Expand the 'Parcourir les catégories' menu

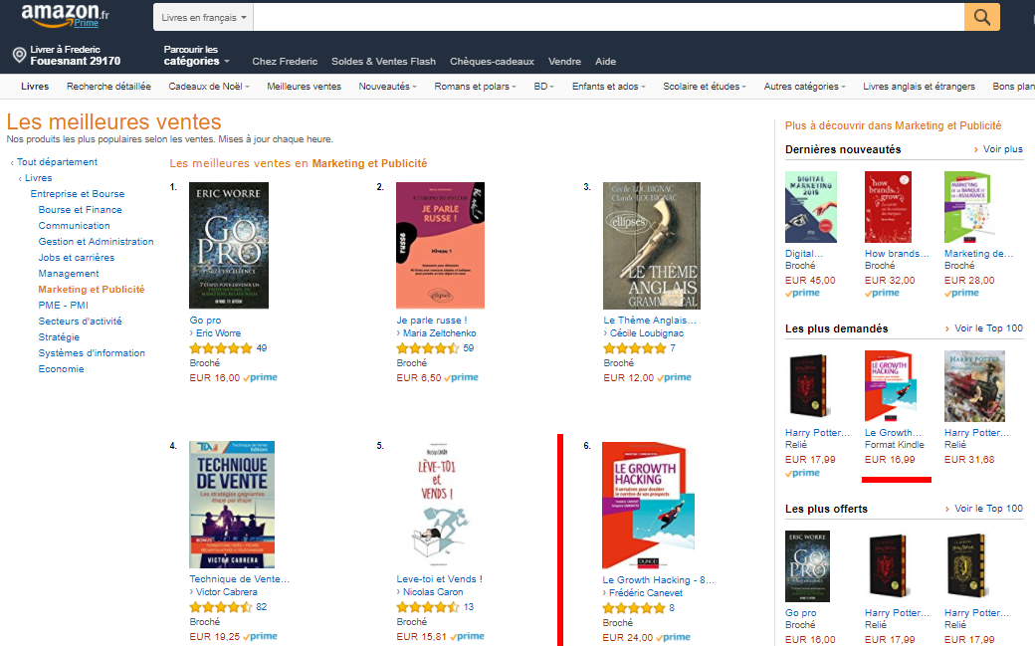point(197,55)
